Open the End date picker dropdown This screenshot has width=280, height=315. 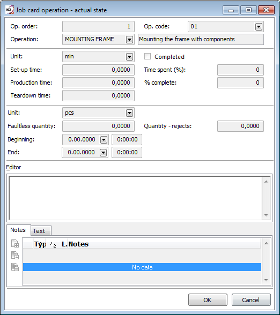tap(103, 153)
